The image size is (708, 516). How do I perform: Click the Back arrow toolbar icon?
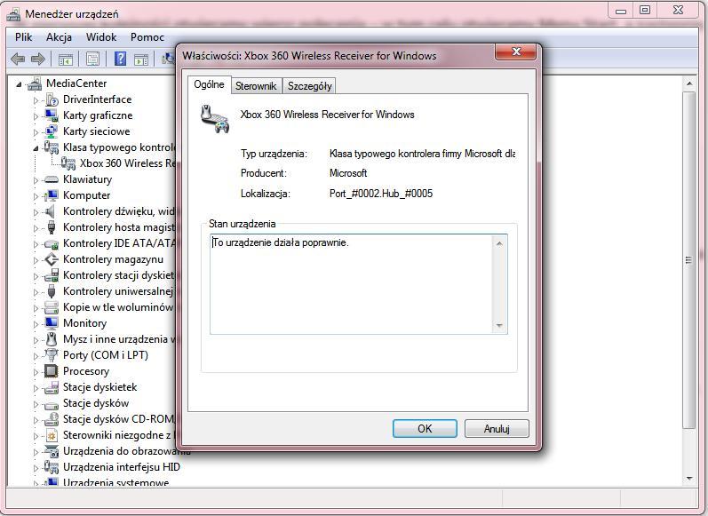pos(18,59)
